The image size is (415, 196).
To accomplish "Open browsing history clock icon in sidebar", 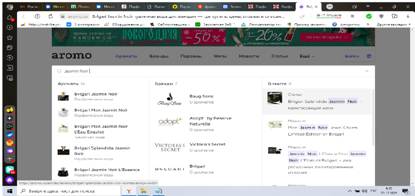I will point(10,27).
